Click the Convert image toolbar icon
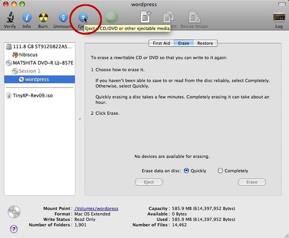 (x=168, y=17)
